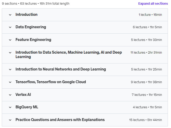Screen dimensions: 171x128
Task: Click the '15 lectures • 5hr 44min' text
Action: point(145,120)
